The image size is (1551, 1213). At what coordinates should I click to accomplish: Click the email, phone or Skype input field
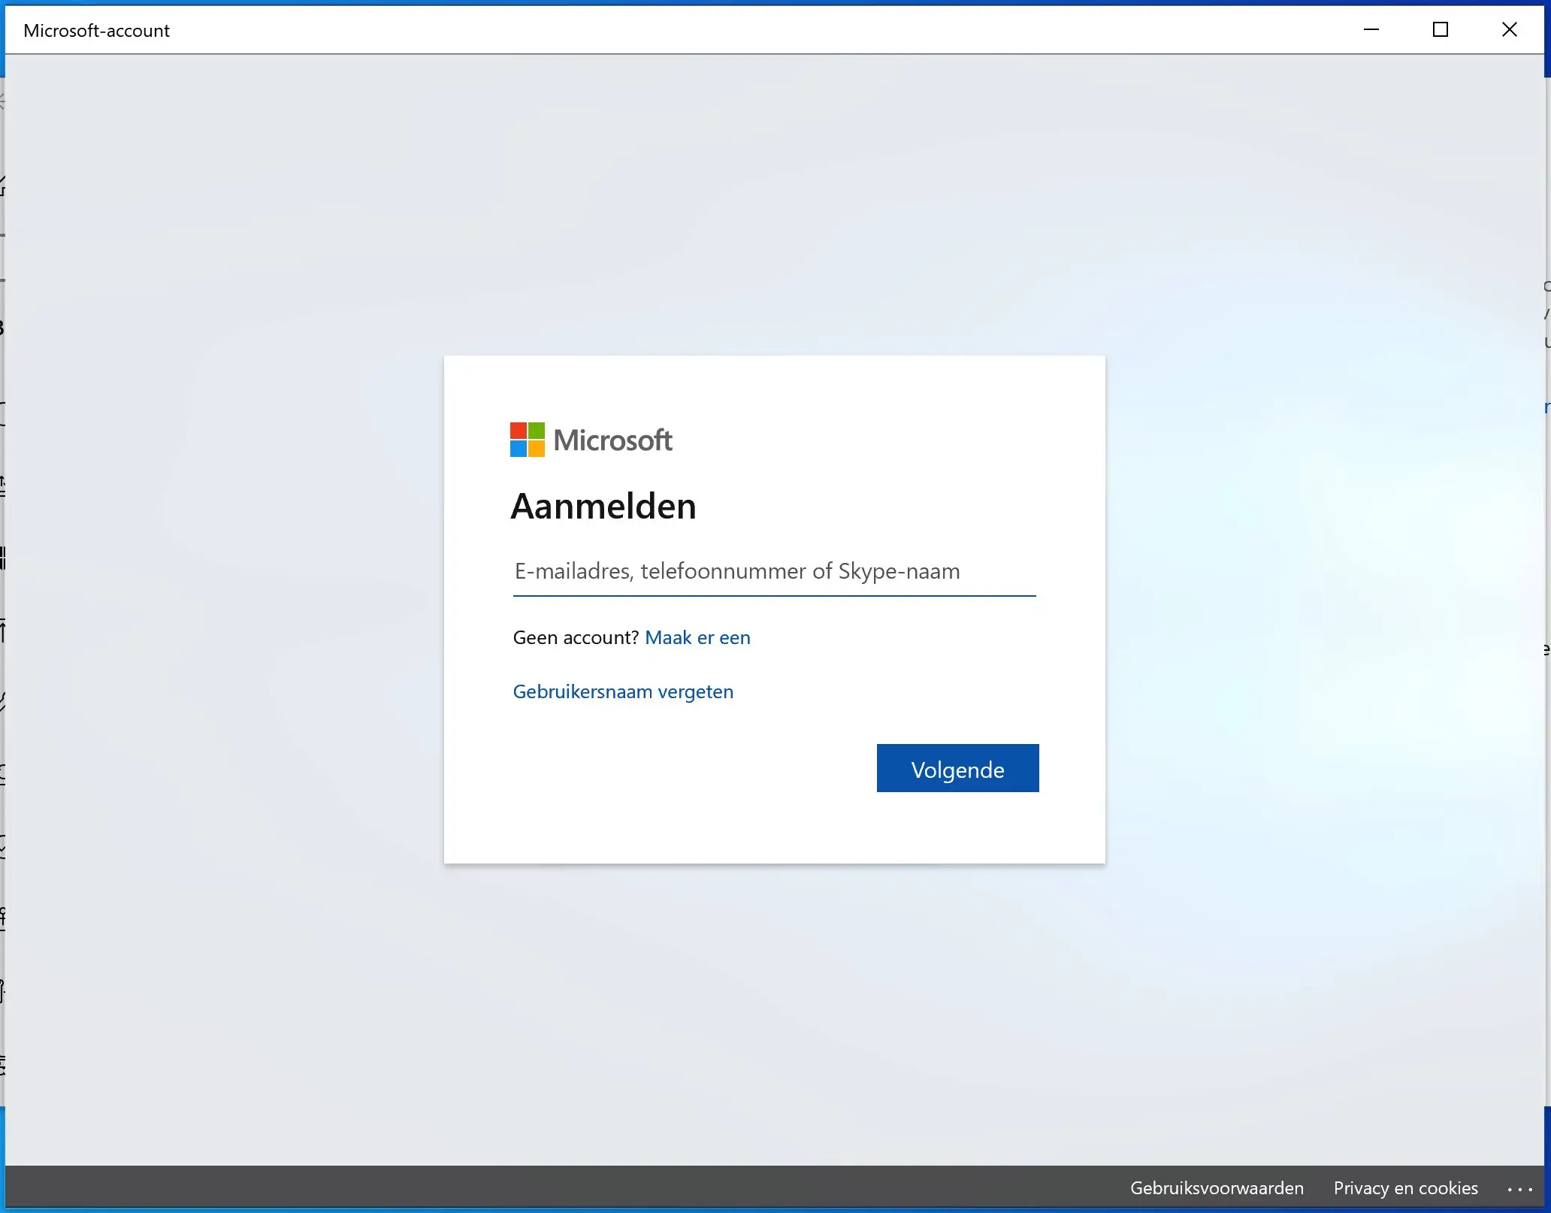point(774,572)
